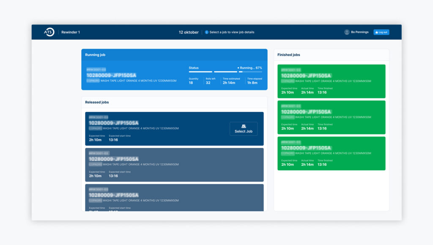View the third finished job card
This screenshot has height=245, width=433.
331,153
